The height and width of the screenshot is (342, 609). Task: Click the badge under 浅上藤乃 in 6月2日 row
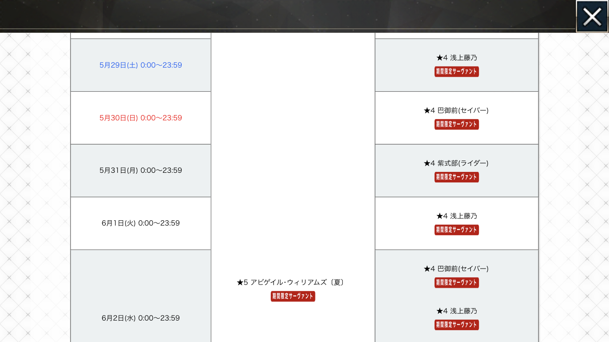tap(457, 325)
